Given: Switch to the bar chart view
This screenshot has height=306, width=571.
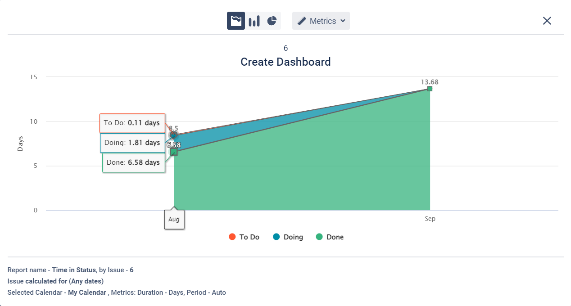Looking at the screenshot, I should point(254,21).
